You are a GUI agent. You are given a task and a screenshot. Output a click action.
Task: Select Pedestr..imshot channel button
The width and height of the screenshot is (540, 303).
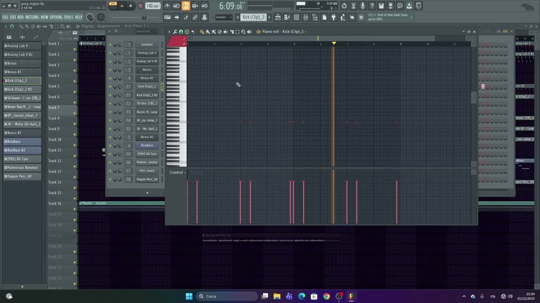[147, 162]
